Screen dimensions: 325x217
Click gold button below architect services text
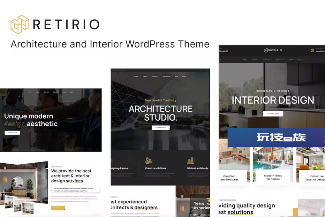click(x=58, y=208)
